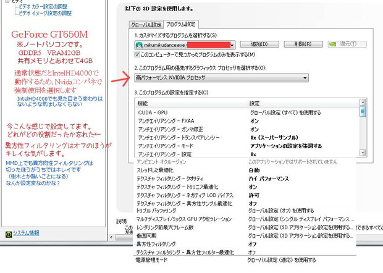Viewport: 383px width, 273px height.
Task: Click the 8x (スーパーサンプル) value
Action: [x=274, y=138]
